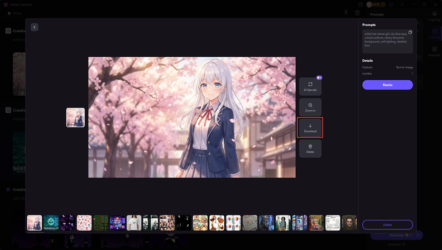442x250 pixels.
Task: Click the AI Upscale tool
Action: tap(310, 87)
